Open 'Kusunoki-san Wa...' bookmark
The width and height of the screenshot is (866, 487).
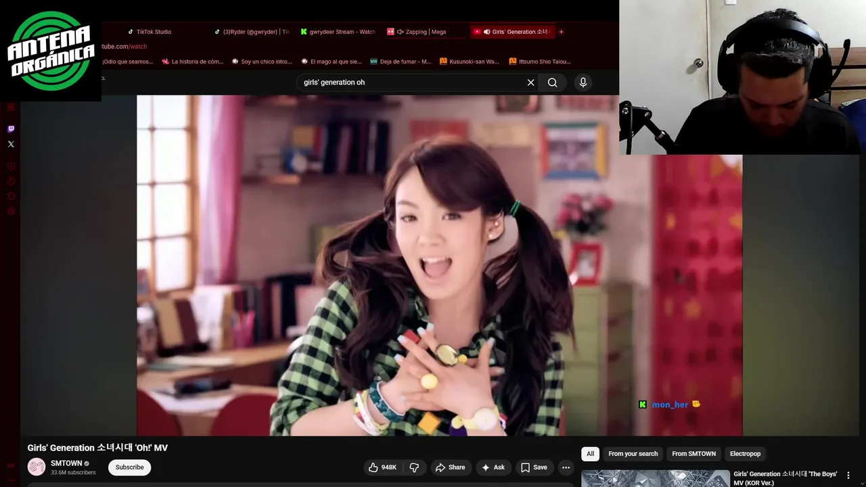coord(470,62)
